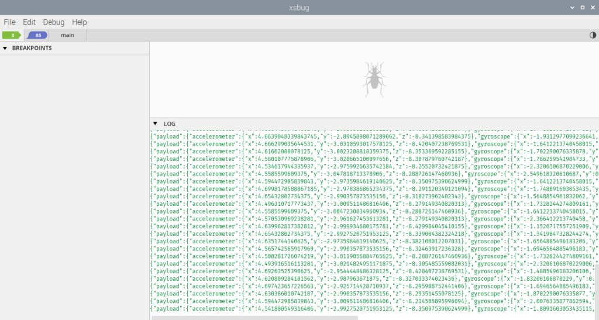Screen dimensions: 599x320
Task: Click log line with x 4.61602080078125
Action: click(x=374, y=152)
